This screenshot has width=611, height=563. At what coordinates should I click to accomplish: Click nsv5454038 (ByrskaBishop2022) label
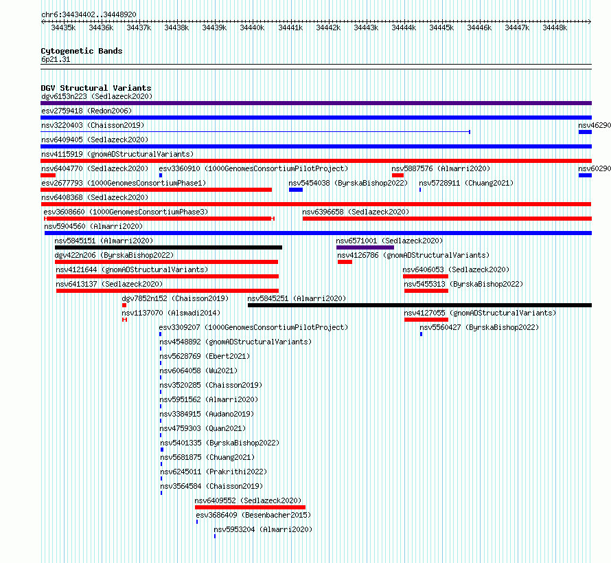point(348,183)
